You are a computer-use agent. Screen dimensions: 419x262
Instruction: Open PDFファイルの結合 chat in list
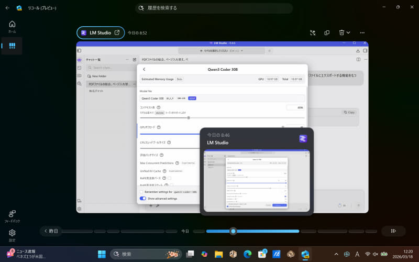[x=111, y=84]
